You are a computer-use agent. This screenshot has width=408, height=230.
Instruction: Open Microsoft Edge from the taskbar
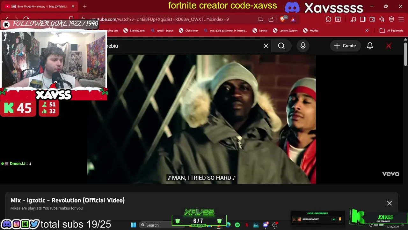tap(228, 225)
